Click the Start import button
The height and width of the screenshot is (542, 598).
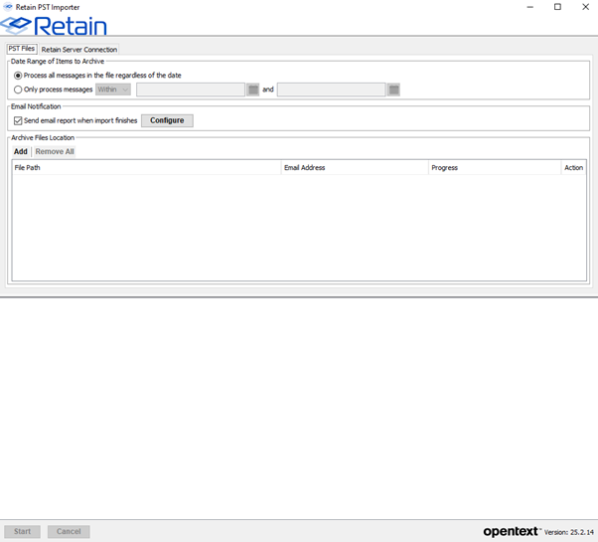pyautogui.click(x=22, y=531)
